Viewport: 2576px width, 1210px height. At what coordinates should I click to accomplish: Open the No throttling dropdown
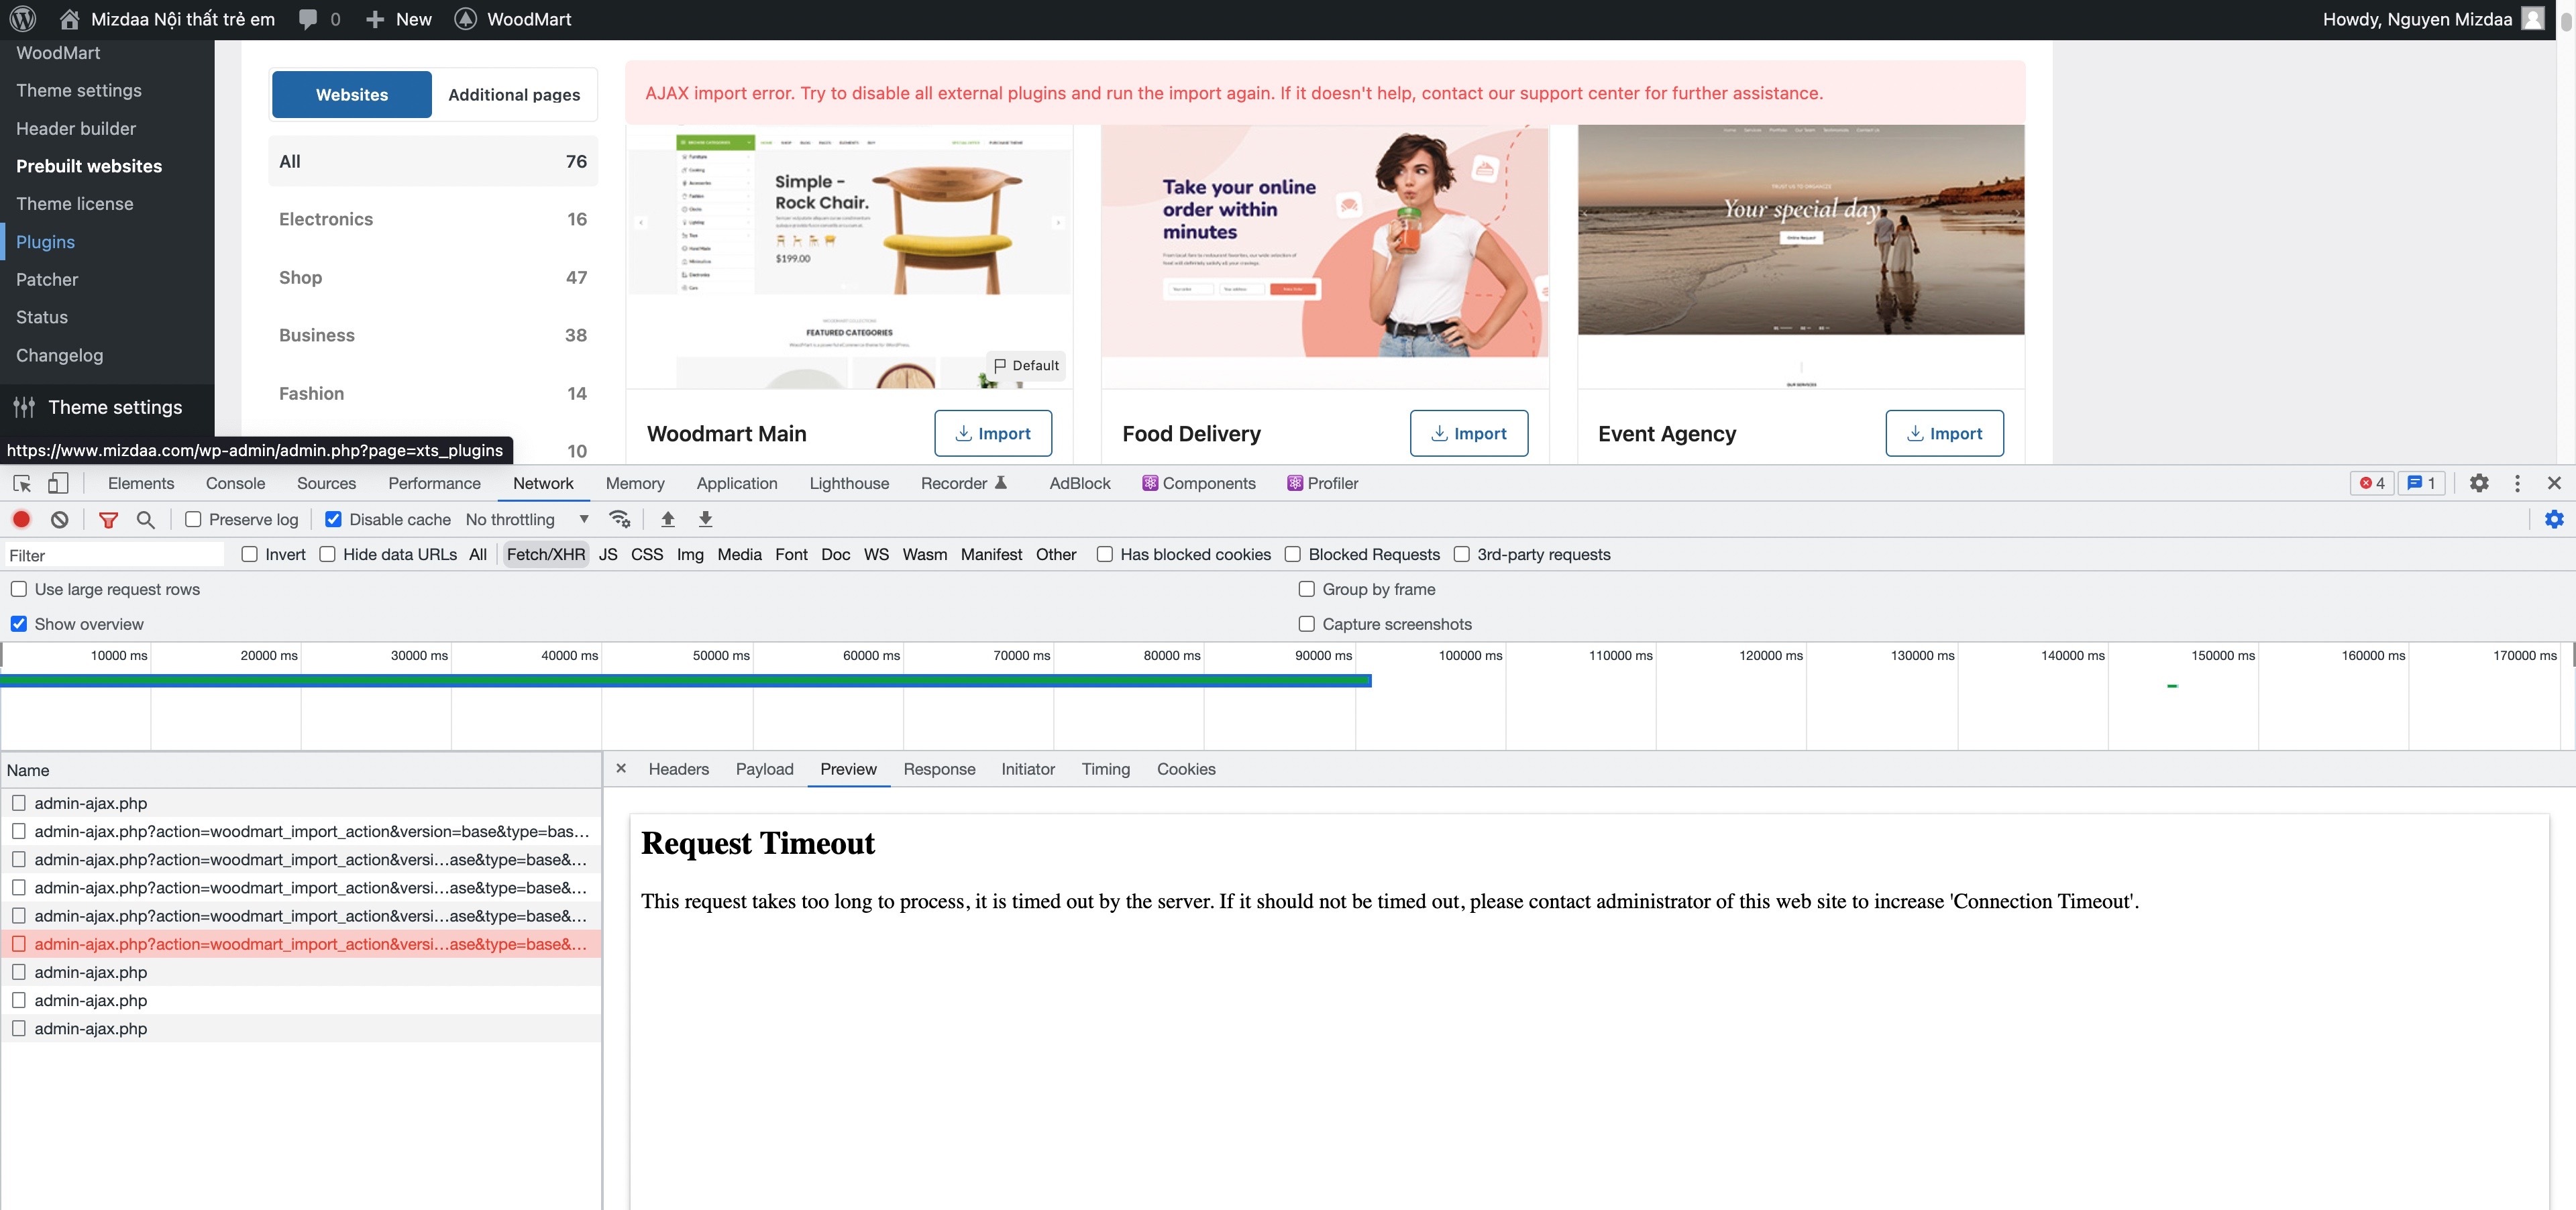tap(526, 519)
